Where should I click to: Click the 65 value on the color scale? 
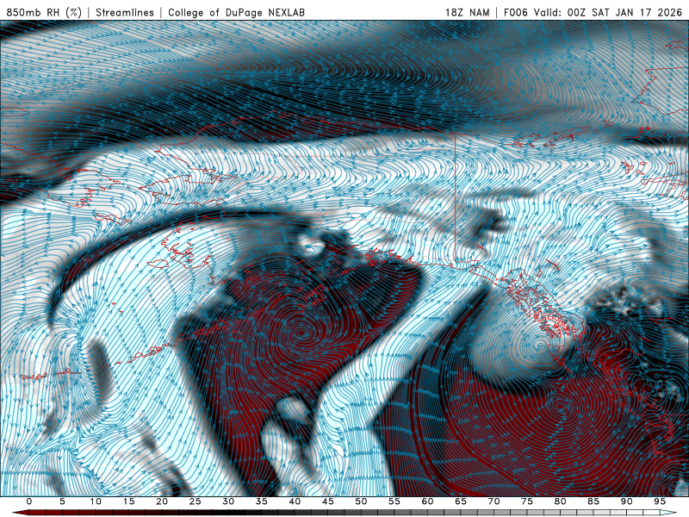[x=461, y=501]
